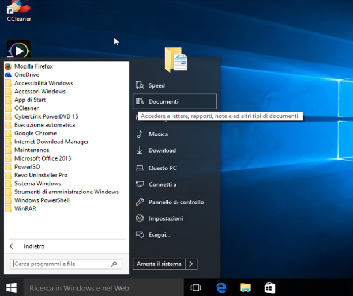
Task: Click the Documenti library icon
Action: pyautogui.click(x=140, y=101)
